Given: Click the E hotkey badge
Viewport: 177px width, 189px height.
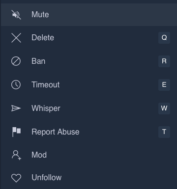Looking at the screenshot, I should tap(164, 85).
